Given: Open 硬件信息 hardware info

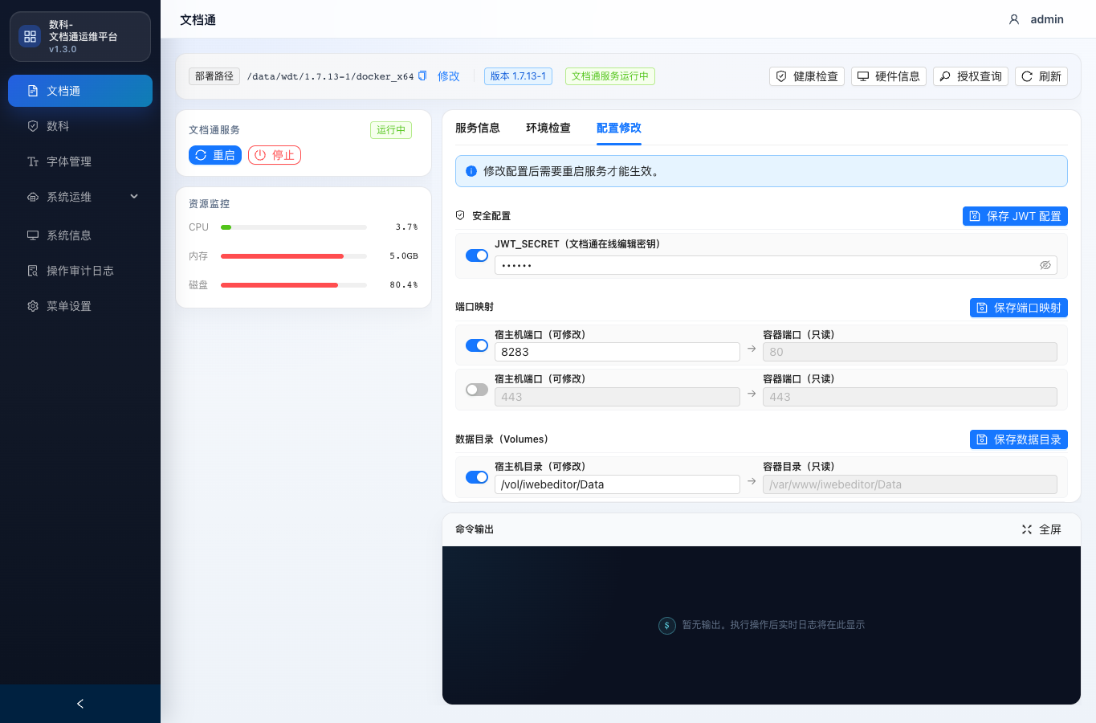Looking at the screenshot, I should (x=889, y=76).
